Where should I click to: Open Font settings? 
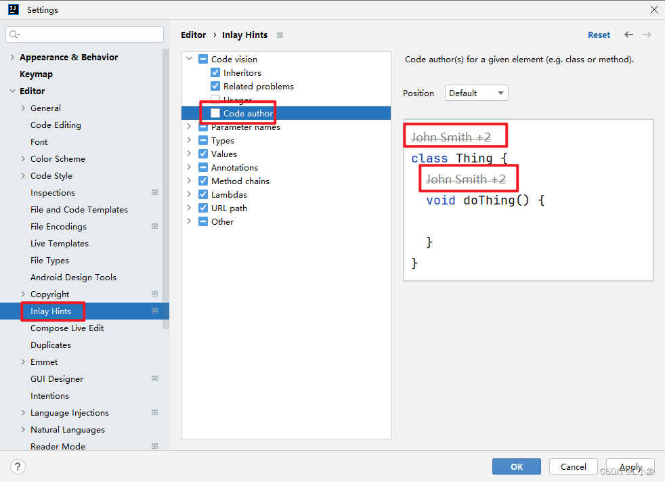[x=39, y=142]
